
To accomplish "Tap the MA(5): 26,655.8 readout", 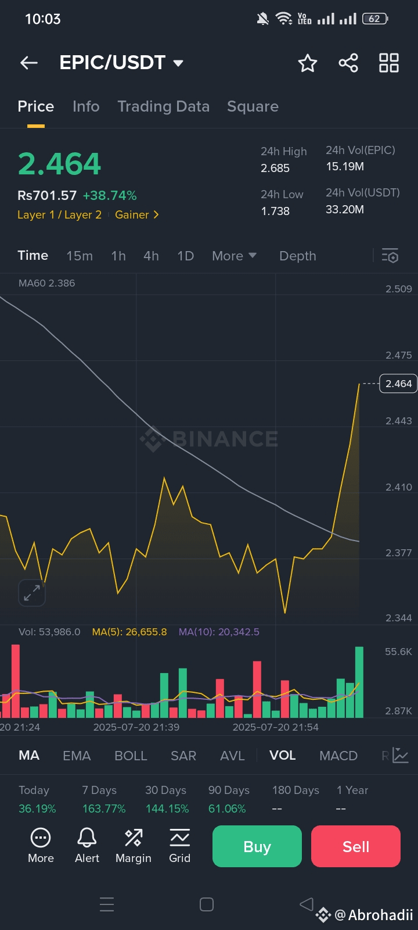I will 129,632.
